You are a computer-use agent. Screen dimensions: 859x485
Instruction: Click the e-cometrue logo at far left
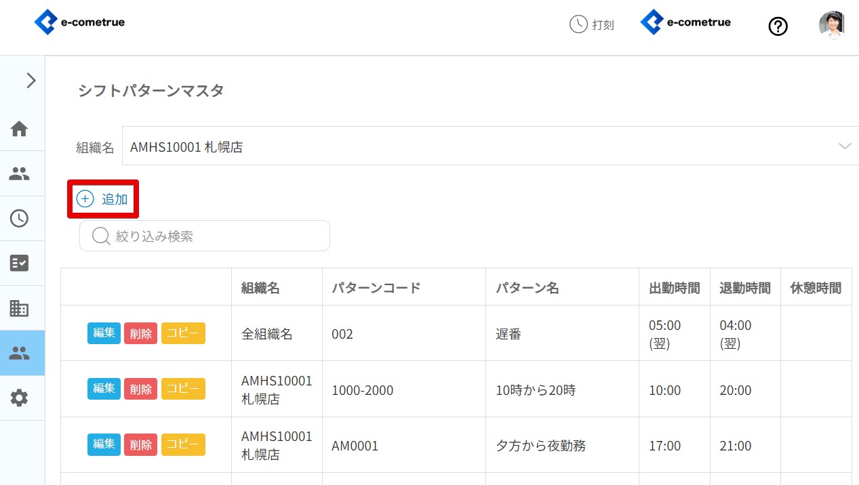79,22
